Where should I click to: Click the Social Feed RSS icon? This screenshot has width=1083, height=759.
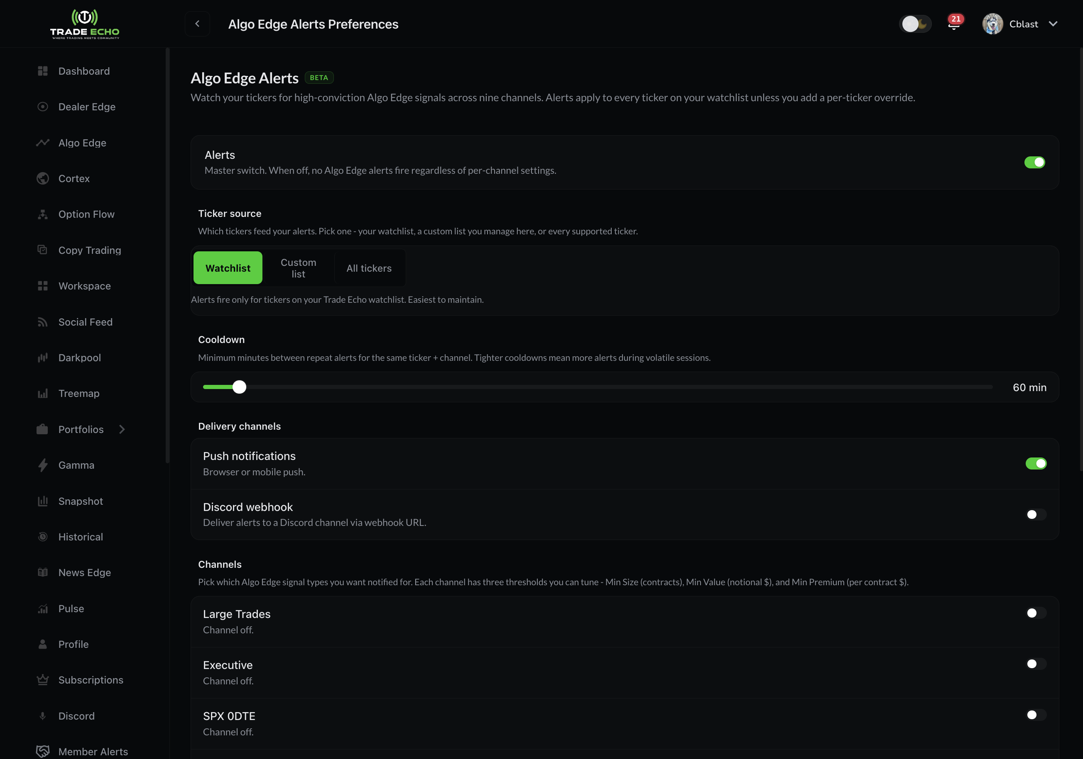click(42, 322)
